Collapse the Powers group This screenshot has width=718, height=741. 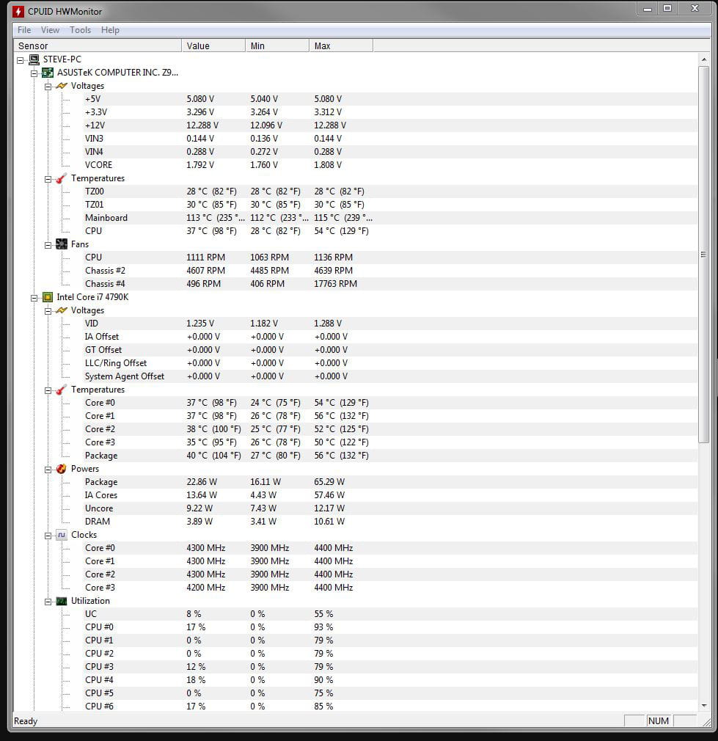(48, 470)
